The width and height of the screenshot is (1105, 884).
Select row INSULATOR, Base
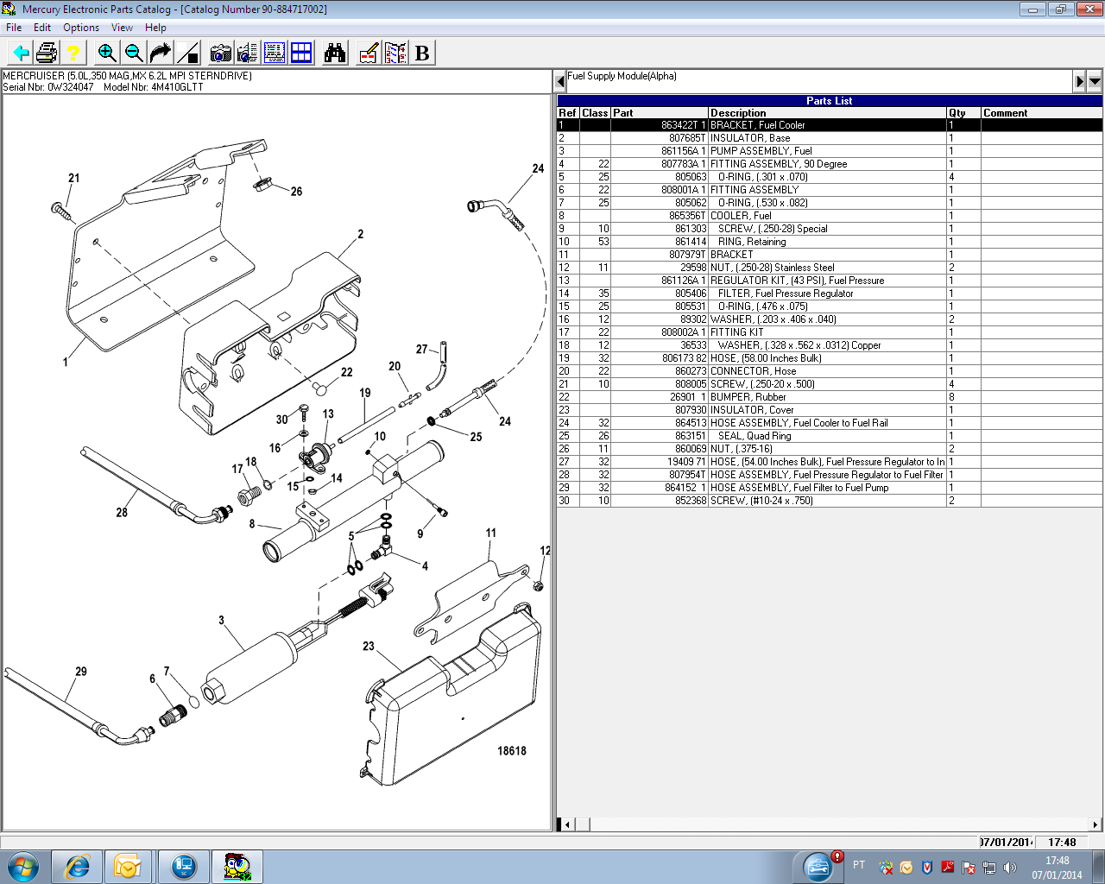coord(830,138)
